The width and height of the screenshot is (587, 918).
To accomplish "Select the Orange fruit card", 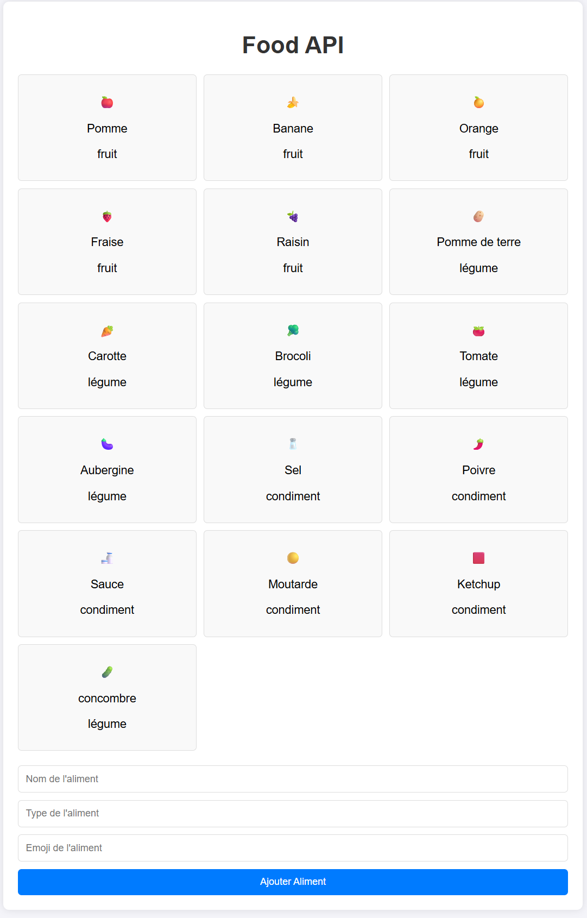I will pos(478,128).
